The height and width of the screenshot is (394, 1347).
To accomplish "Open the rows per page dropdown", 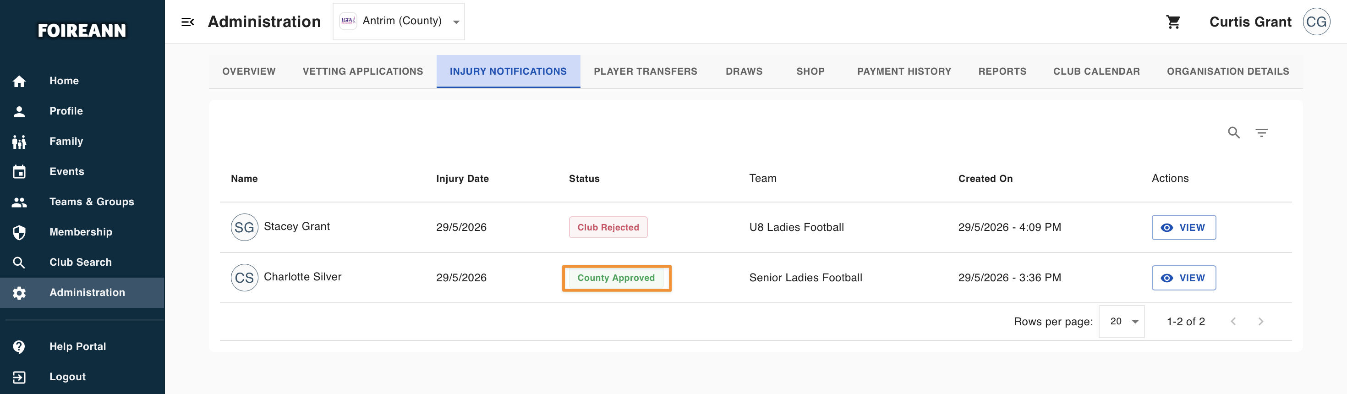I will click(x=1121, y=321).
